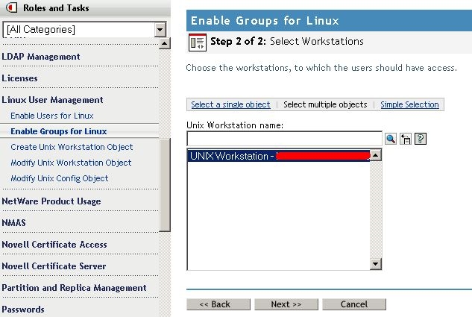Open the object selector magnifier icon
This screenshot has width=472, height=317.
point(391,139)
